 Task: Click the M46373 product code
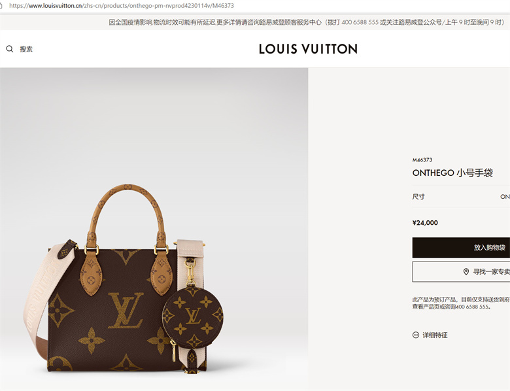(x=422, y=160)
